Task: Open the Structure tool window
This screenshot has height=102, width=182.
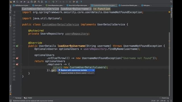Action: [x=11, y=22]
